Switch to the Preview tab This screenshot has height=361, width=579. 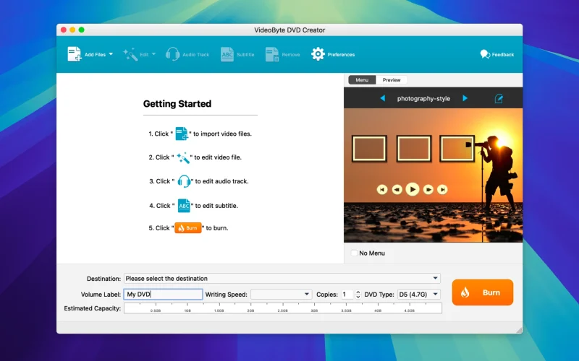(x=392, y=80)
